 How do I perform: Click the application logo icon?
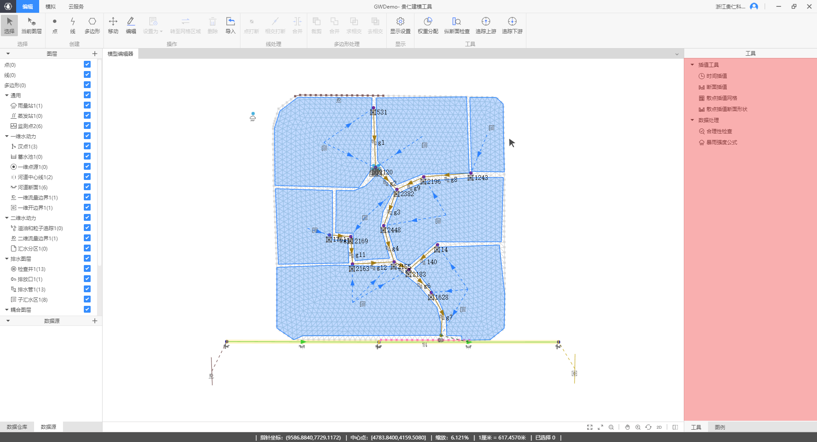(8, 6)
